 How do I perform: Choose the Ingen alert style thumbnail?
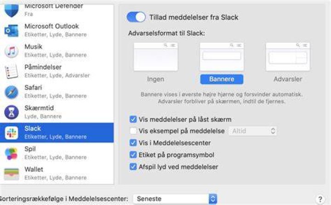coord(156,57)
